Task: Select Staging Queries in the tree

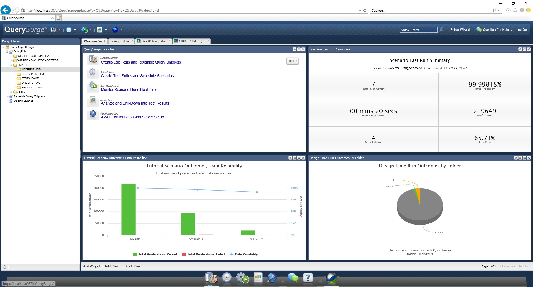Action: (x=23, y=101)
